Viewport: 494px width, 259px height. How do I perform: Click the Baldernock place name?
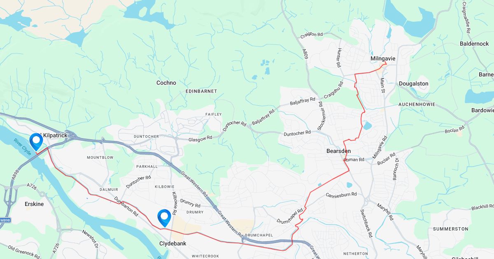point(474,44)
